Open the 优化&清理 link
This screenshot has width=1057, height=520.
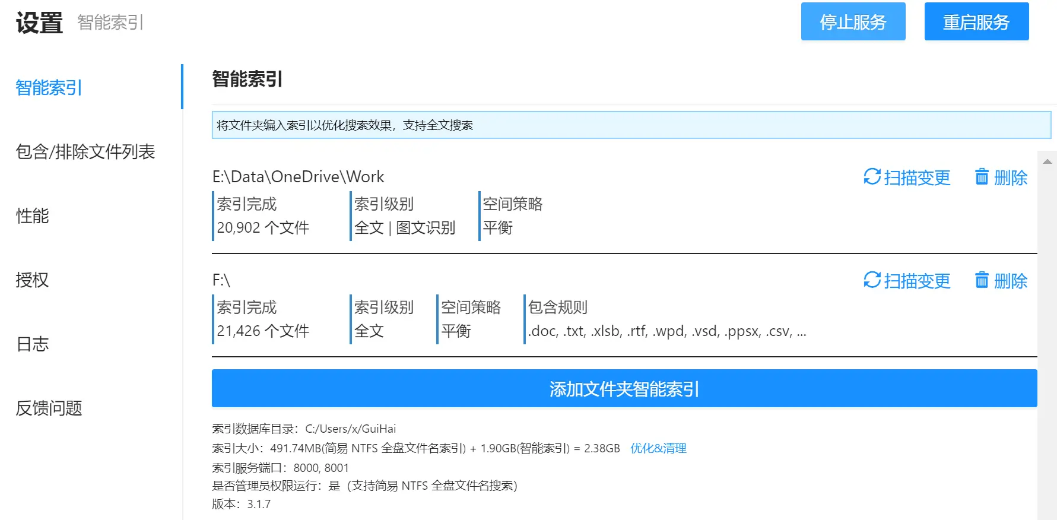658,448
